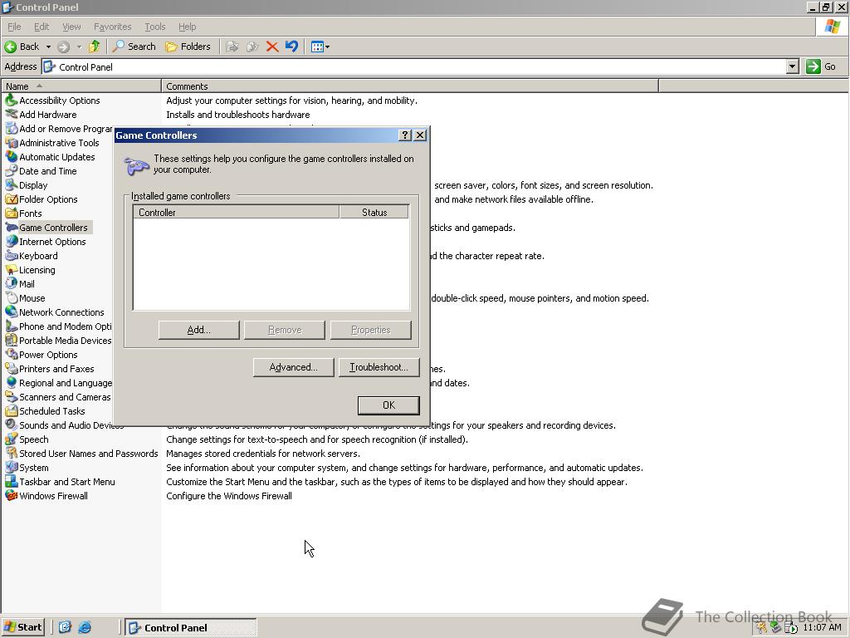Click the Back arrow icon
The width and height of the screenshot is (850, 638).
[x=10, y=47]
